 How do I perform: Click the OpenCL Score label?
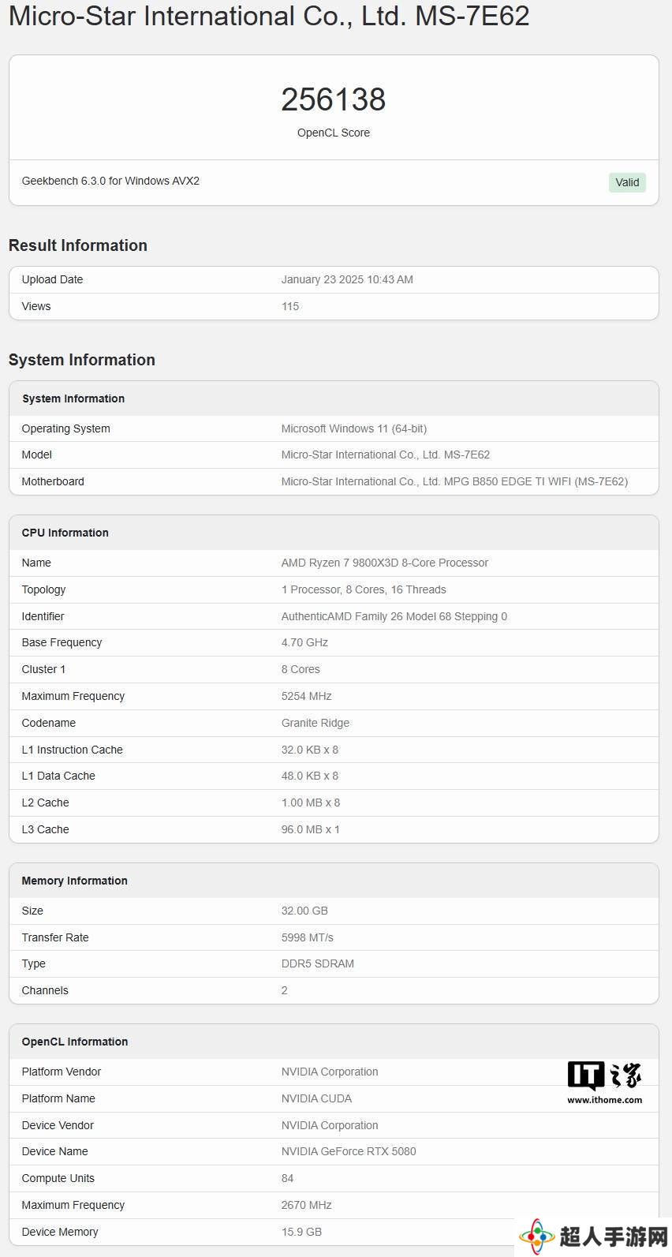[x=334, y=133]
